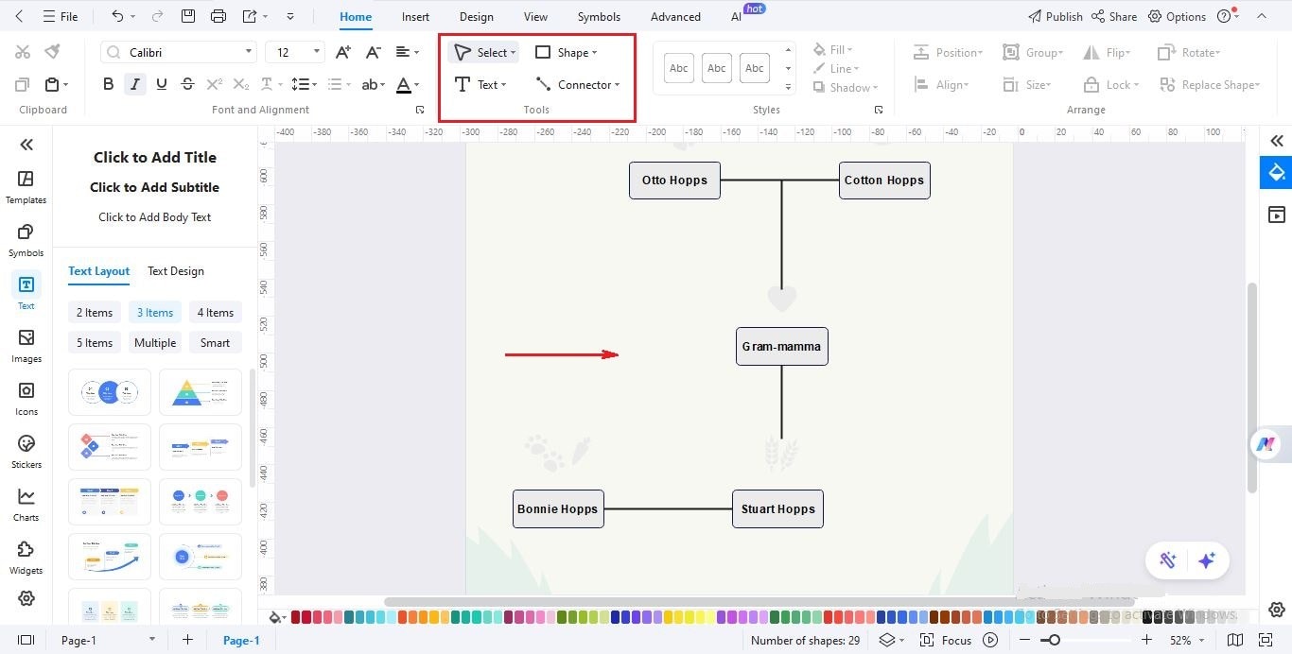Image resolution: width=1292 pixels, height=654 pixels.
Task: Select the Connector tool
Action: tap(581, 84)
